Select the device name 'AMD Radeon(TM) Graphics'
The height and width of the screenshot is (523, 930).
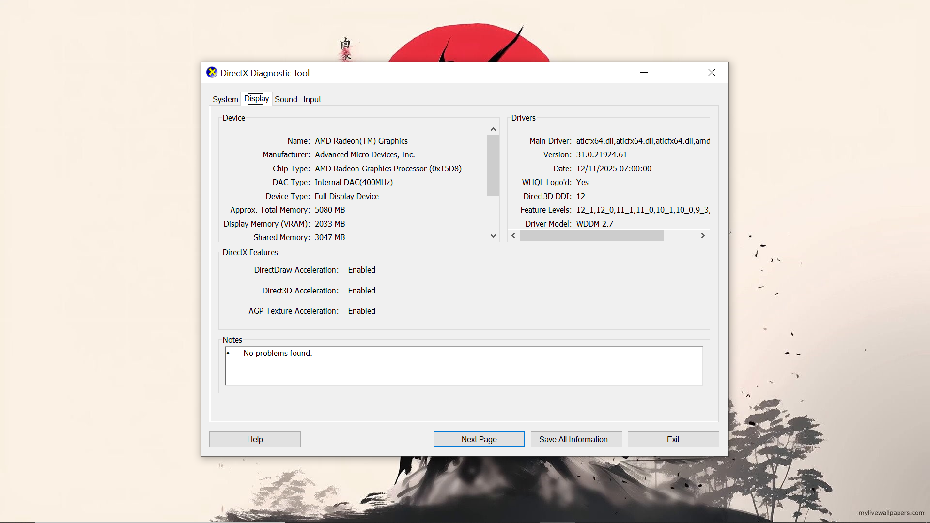coord(361,141)
